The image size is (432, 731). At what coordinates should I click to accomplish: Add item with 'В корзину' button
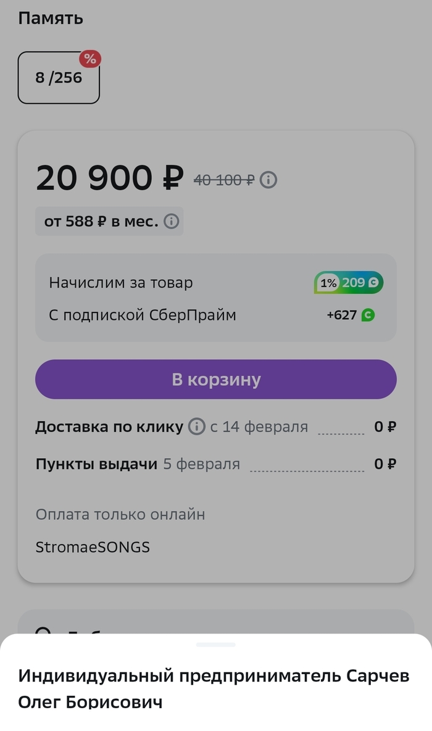click(216, 379)
